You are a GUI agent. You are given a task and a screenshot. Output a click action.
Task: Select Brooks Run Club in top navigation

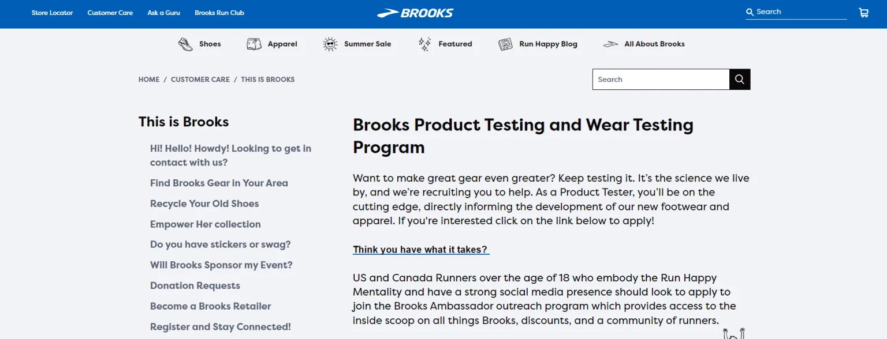(219, 12)
